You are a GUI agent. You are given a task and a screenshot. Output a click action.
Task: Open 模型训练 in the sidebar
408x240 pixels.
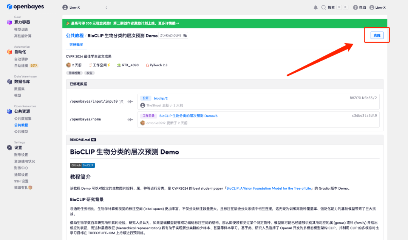21,30
